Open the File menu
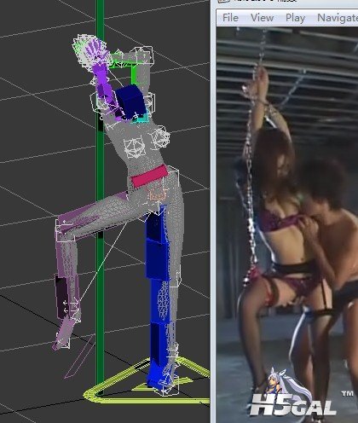Image resolution: width=358 pixels, height=423 pixels. pyautogui.click(x=230, y=18)
